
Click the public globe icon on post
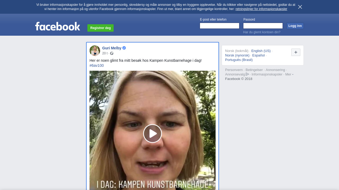tap(112, 53)
